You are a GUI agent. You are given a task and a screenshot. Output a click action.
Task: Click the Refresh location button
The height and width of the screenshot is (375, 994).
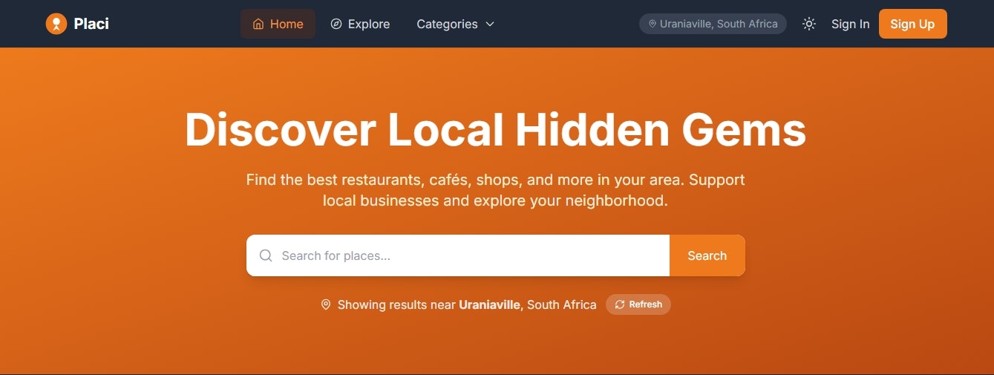pos(638,304)
